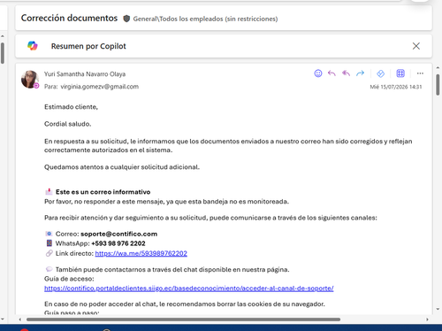Click the Quedamos atentos closing sentence

(x=122, y=167)
